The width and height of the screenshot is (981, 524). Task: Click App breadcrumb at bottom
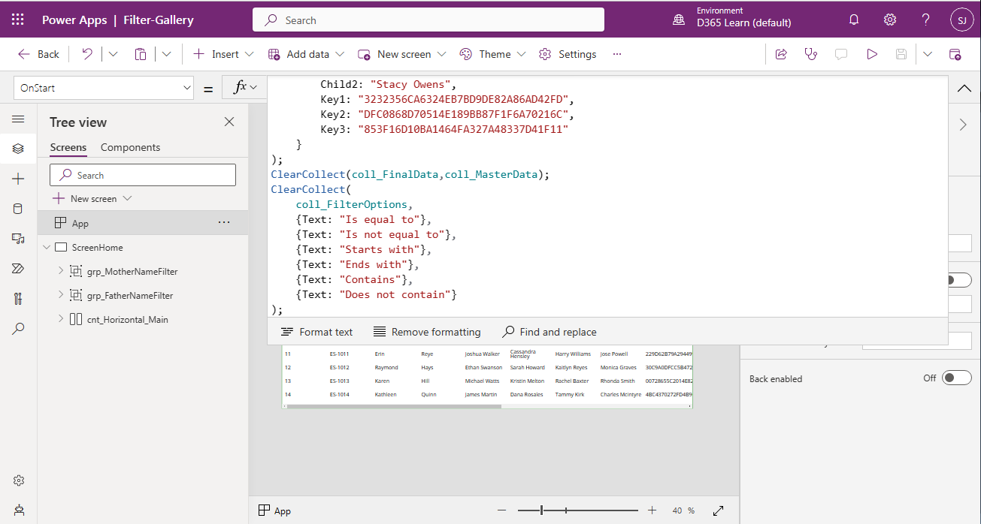274,510
